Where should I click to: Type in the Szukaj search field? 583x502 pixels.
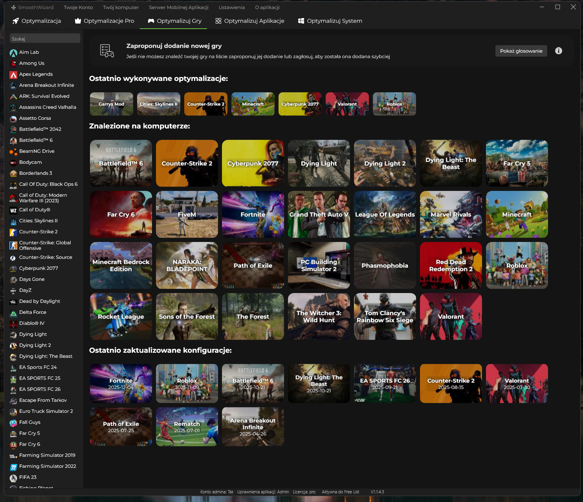tap(45, 38)
